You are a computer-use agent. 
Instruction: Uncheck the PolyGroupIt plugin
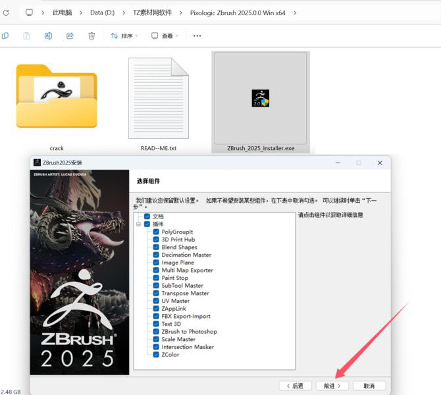point(156,232)
